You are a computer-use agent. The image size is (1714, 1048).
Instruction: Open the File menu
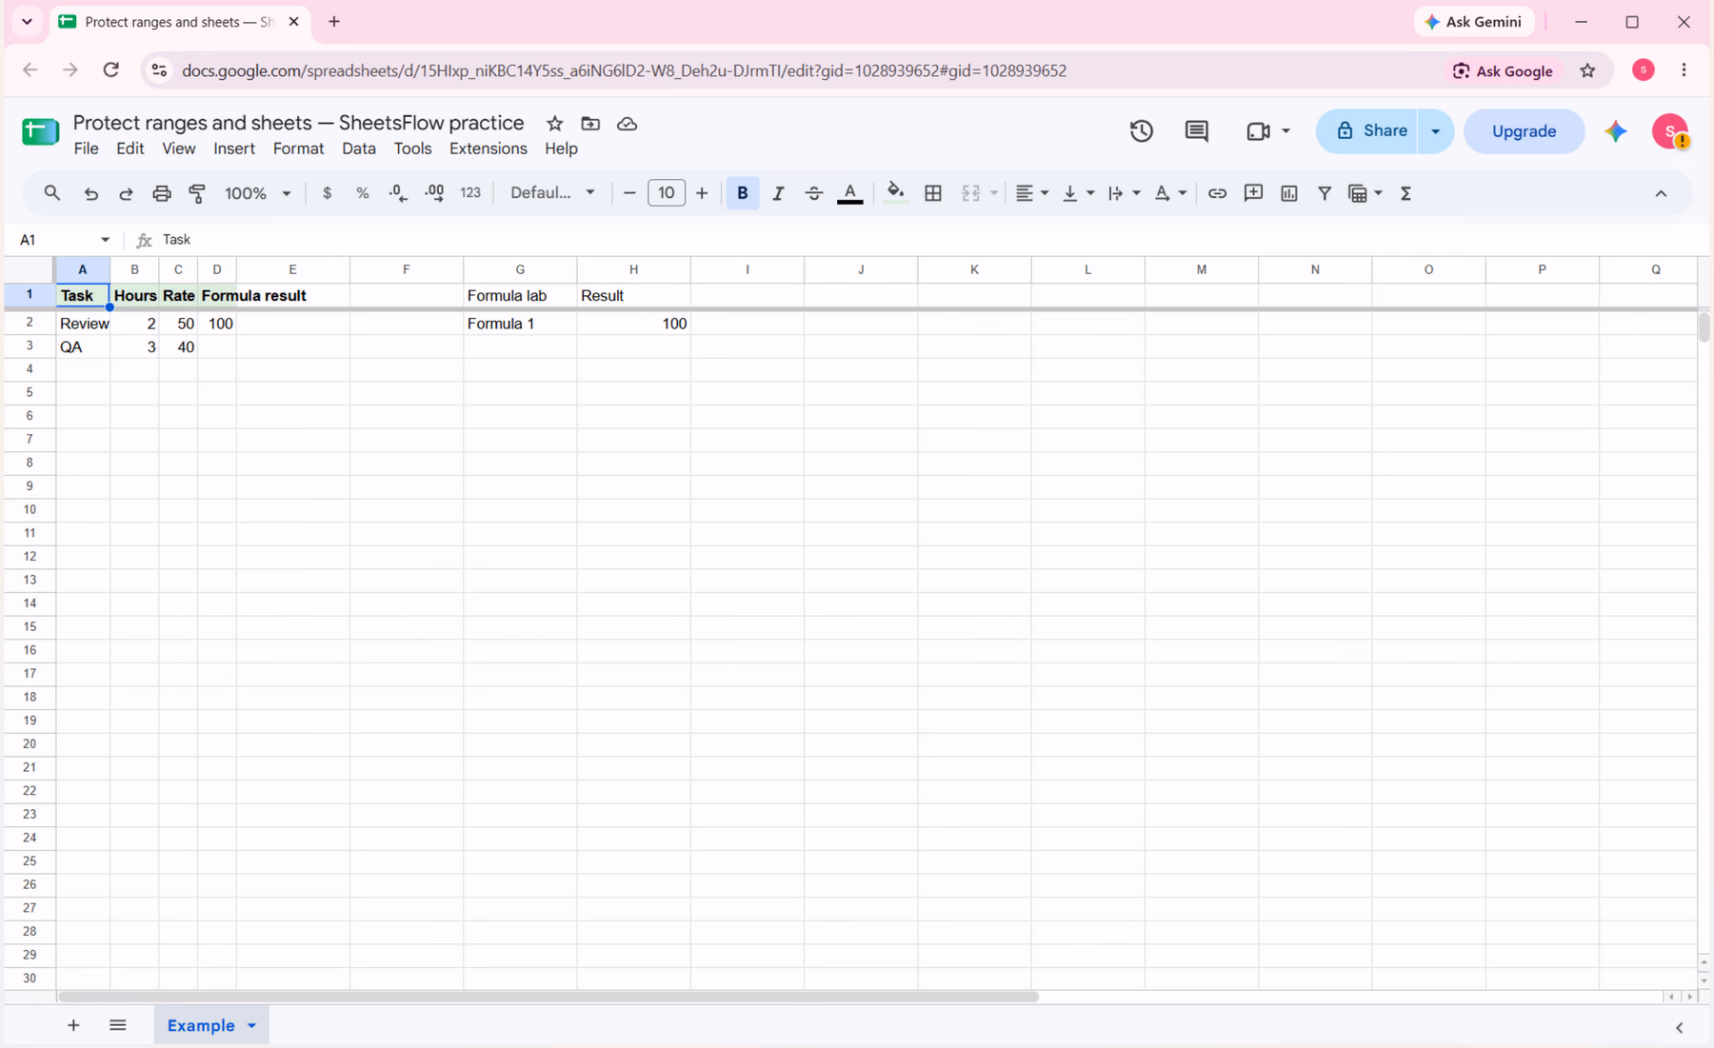pyautogui.click(x=86, y=148)
